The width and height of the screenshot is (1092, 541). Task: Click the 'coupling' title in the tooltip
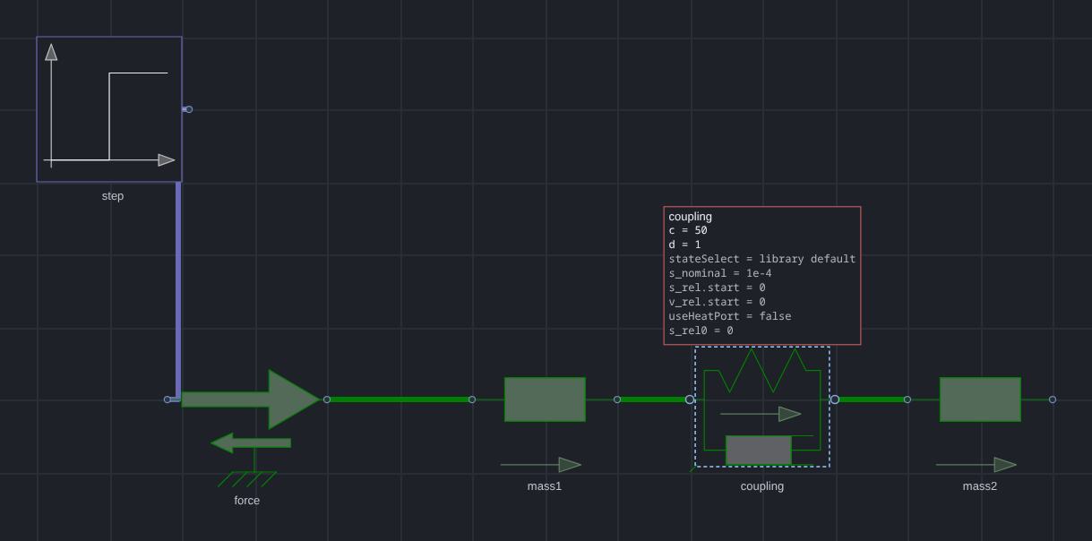click(x=691, y=217)
